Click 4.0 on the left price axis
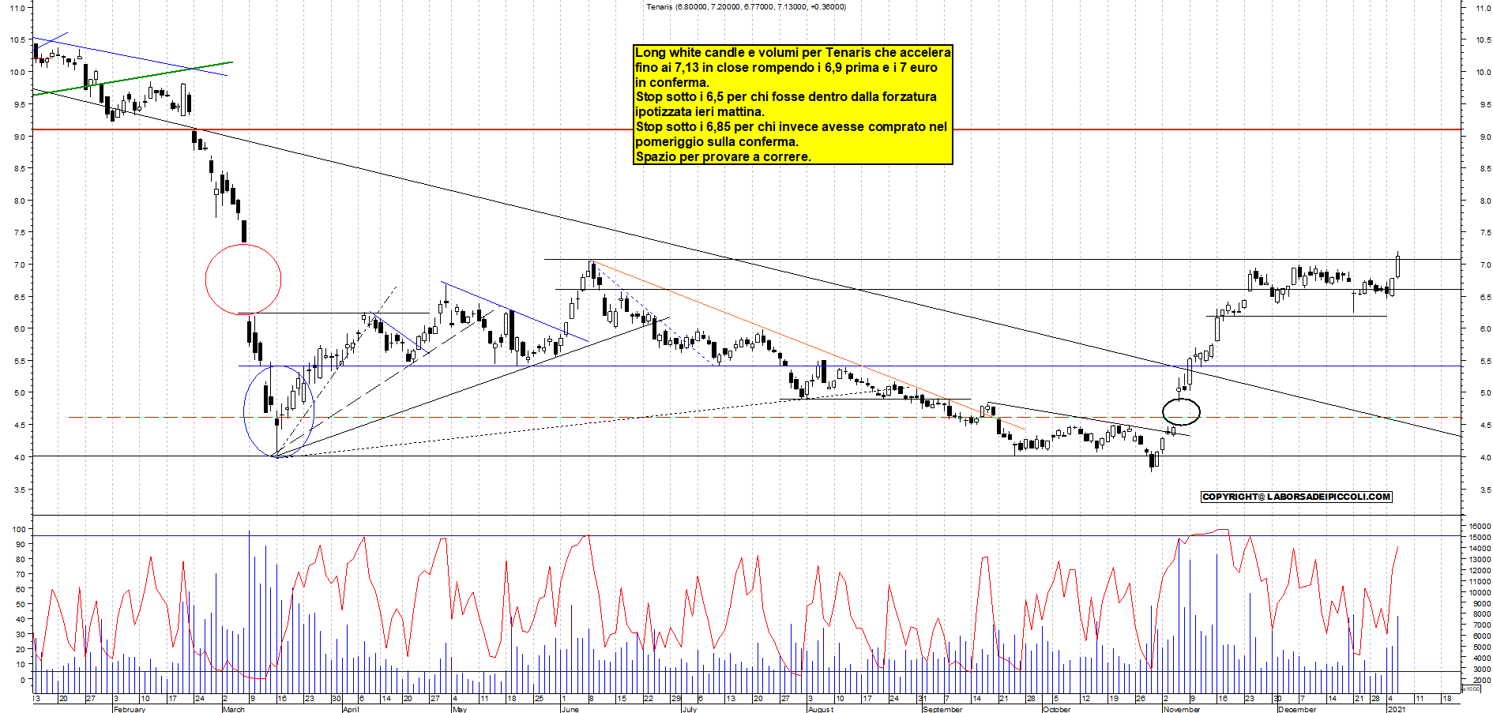This screenshot has width=1493, height=713. (x=19, y=457)
